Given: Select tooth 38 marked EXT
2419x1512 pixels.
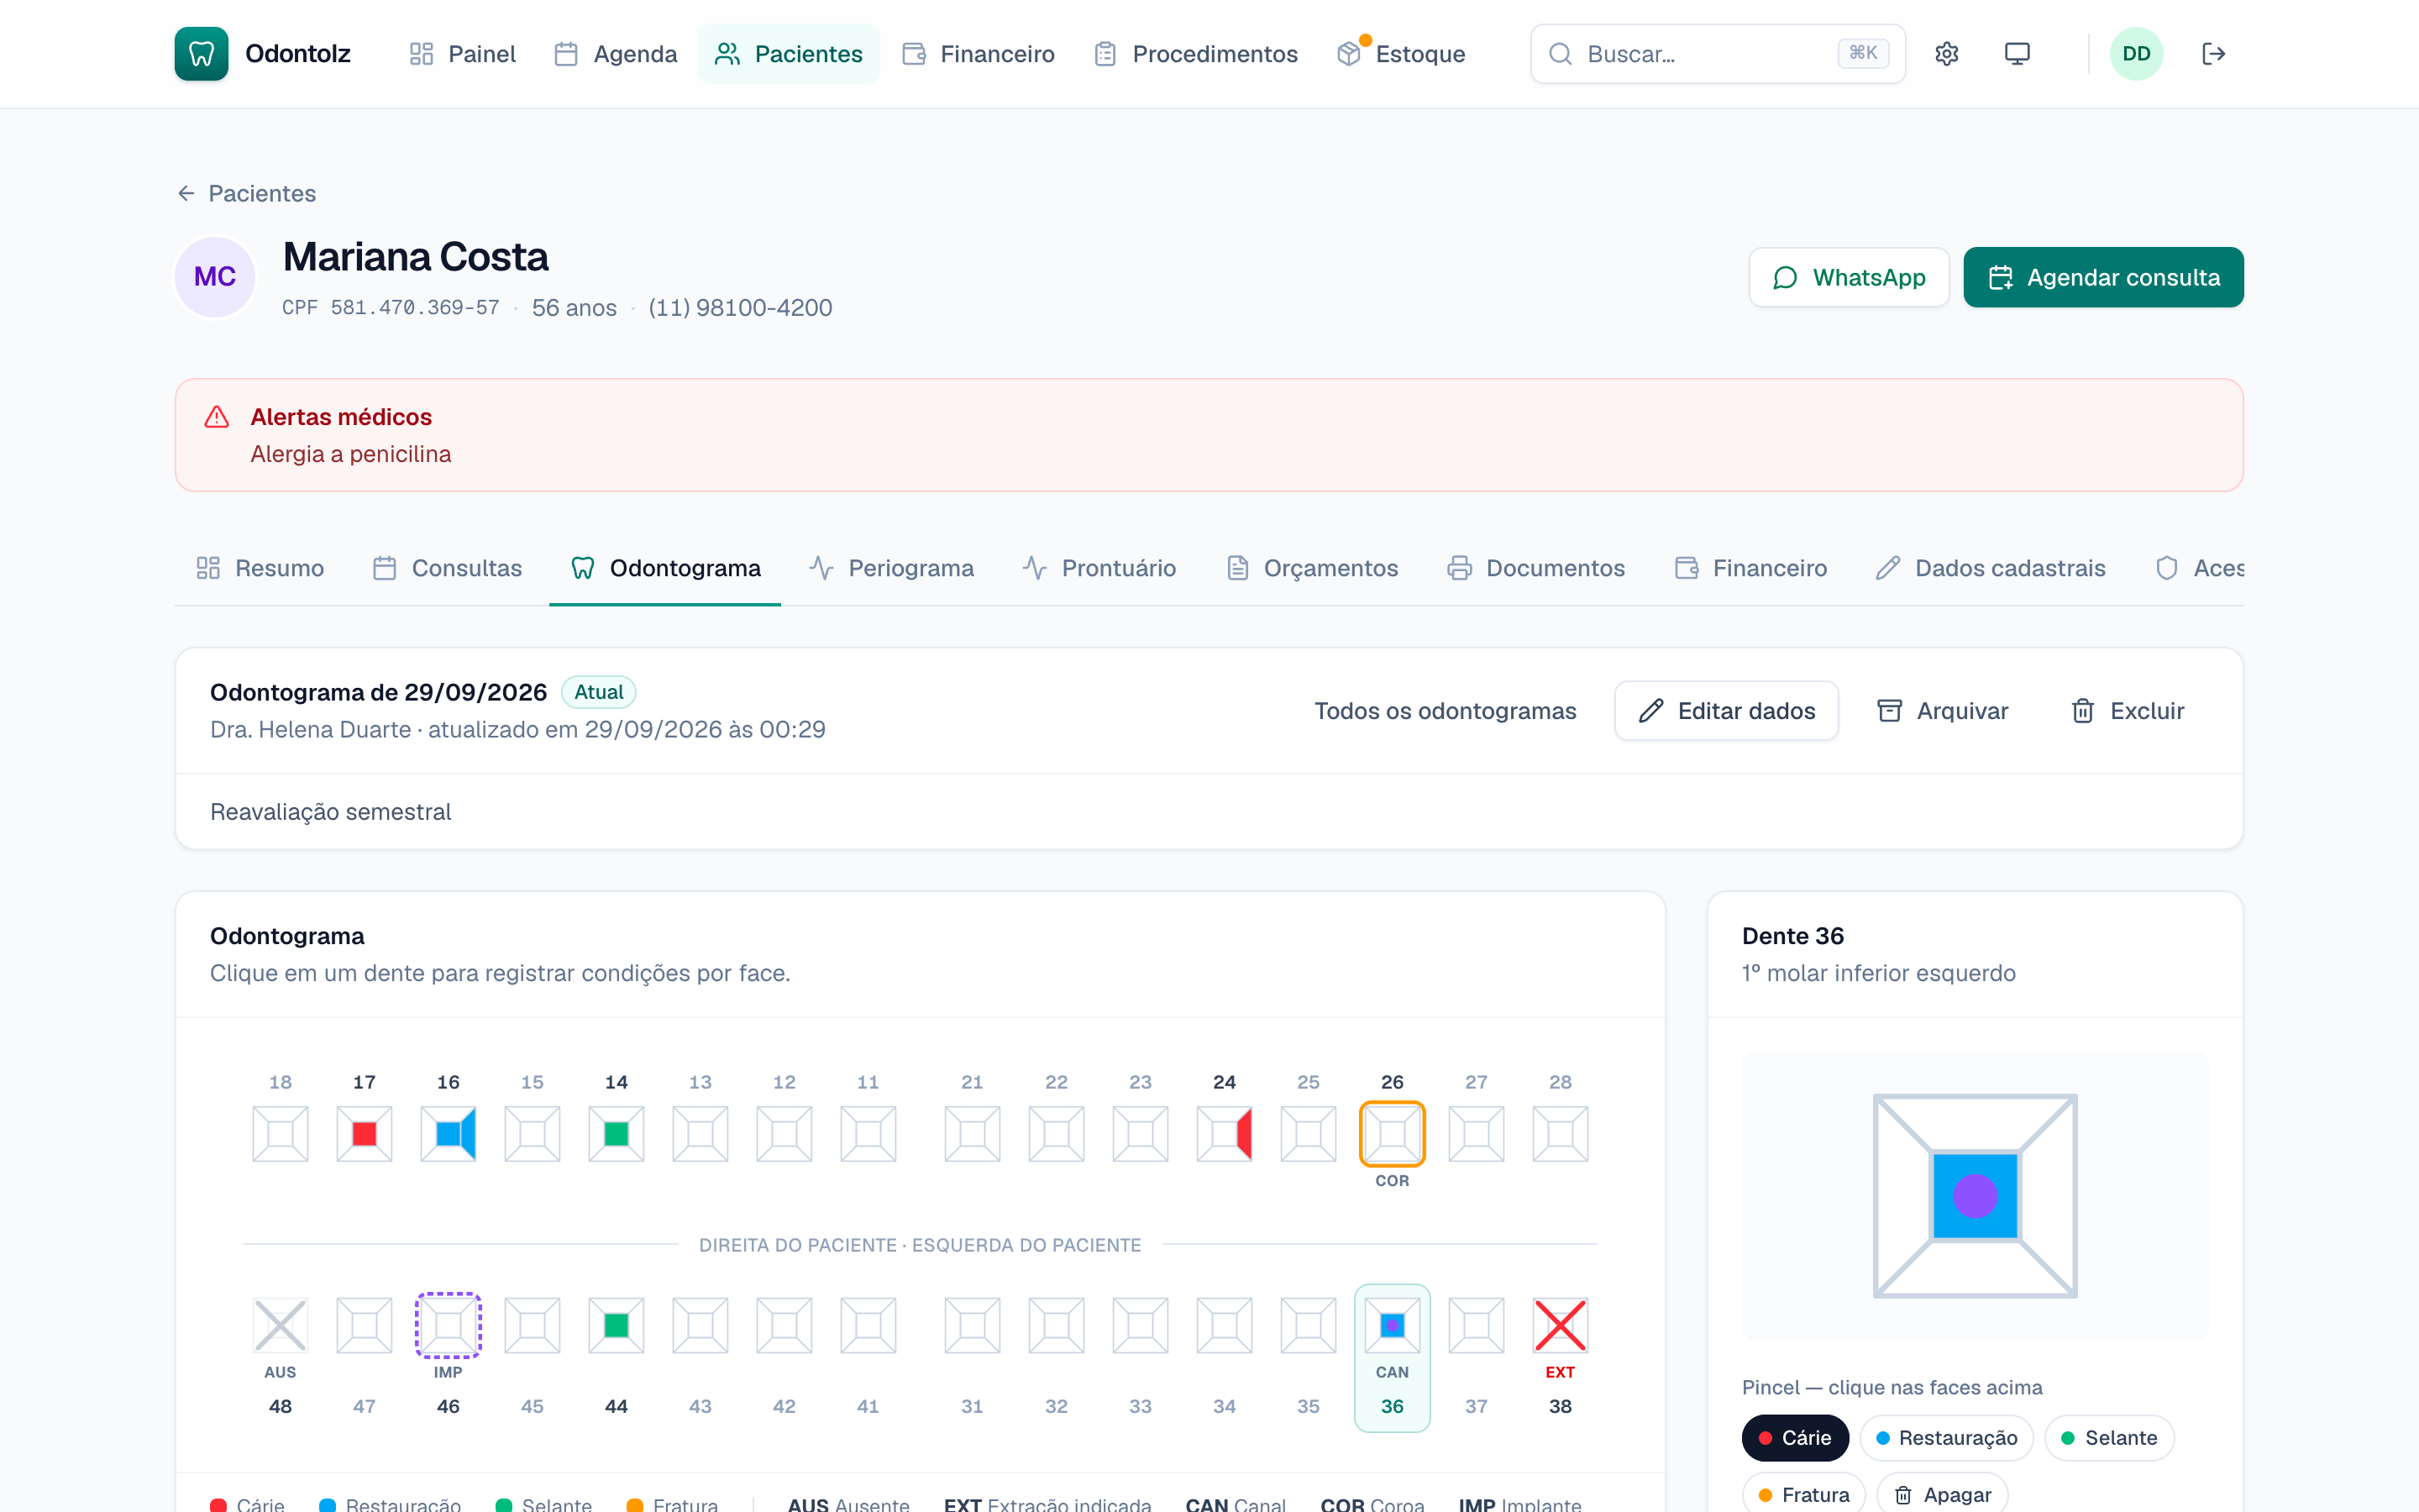Looking at the screenshot, I should coord(1560,1326).
